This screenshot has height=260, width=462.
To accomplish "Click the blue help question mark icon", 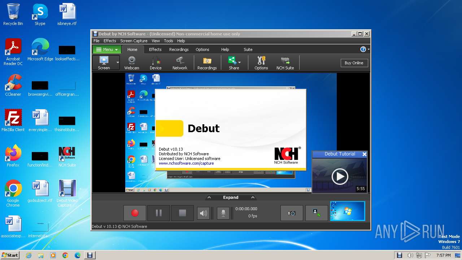I will (x=363, y=49).
